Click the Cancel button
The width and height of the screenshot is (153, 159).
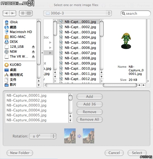114,153
